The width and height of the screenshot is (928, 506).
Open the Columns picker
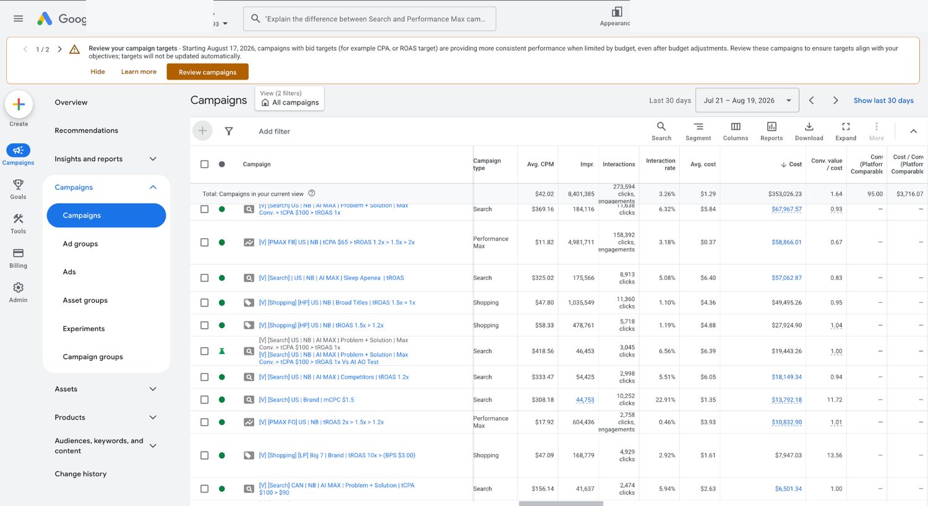(736, 131)
